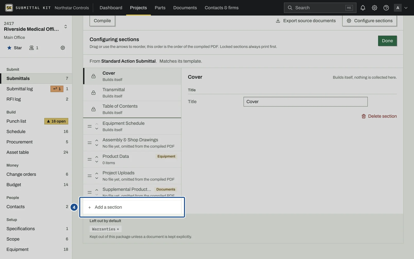Move Assembly & Shop Drawings down

[x=97, y=145]
